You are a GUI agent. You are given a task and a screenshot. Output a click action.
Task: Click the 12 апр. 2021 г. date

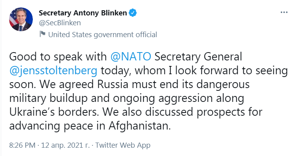66,145
